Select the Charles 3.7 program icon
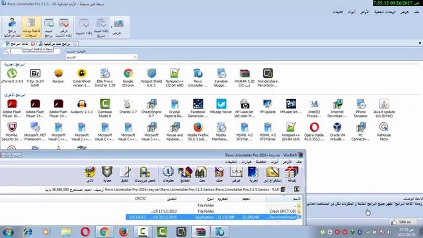Image resolution: width=423 pixels, height=238 pixels. pos(128,106)
